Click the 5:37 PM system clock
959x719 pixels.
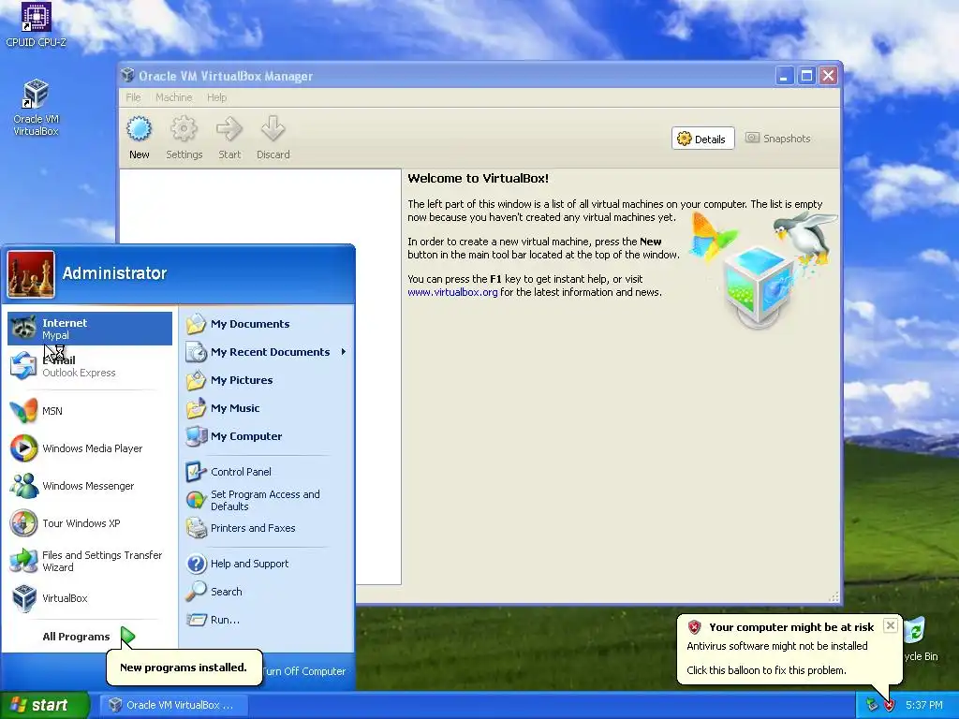pyautogui.click(x=924, y=705)
